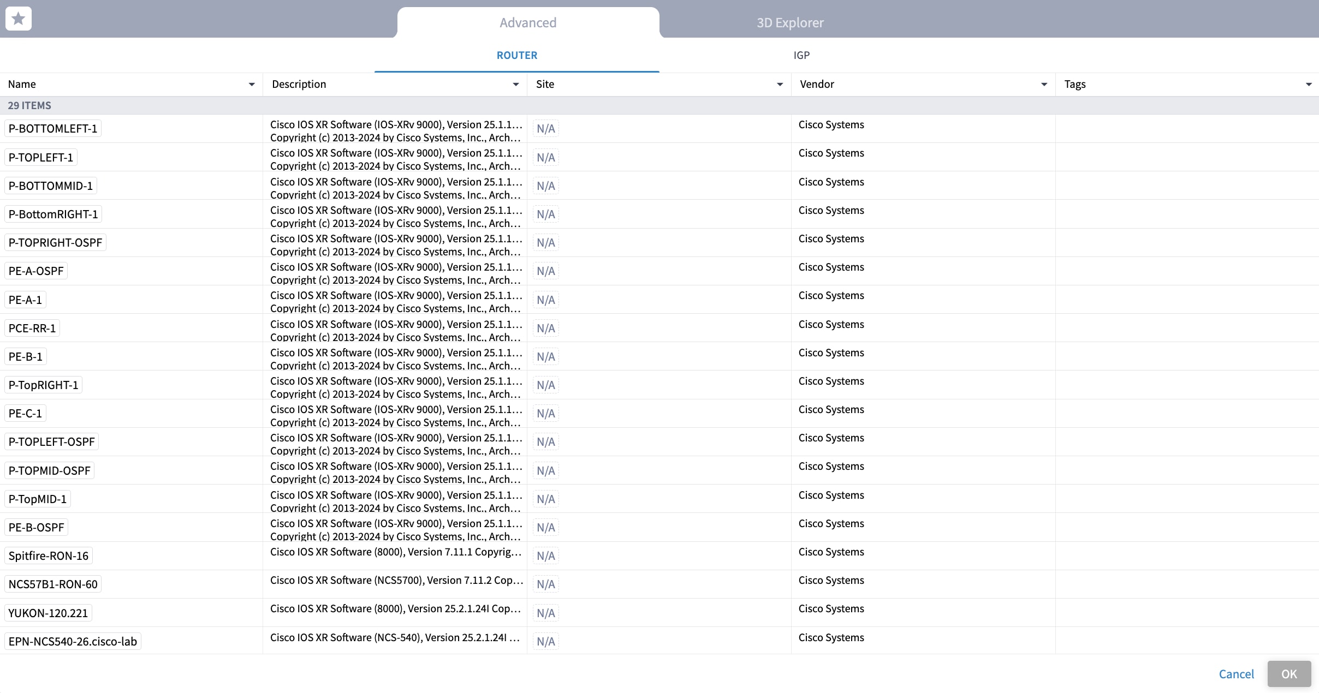The height and width of the screenshot is (693, 1319).
Task: Select the IGP sub-tab
Action: (801, 55)
